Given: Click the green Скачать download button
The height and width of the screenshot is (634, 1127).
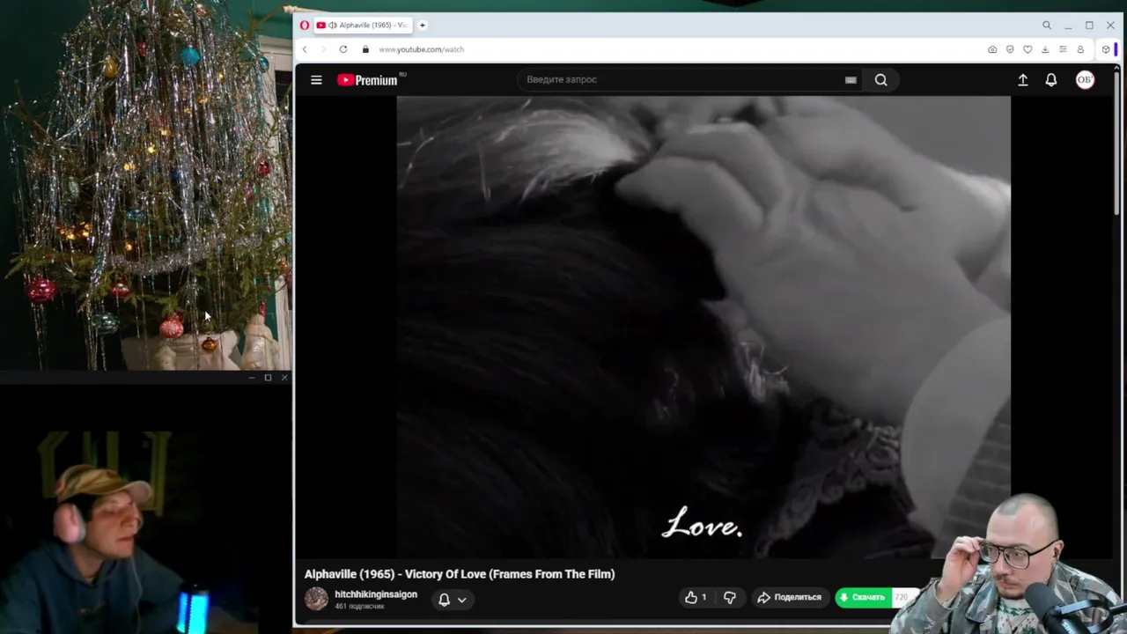Looking at the screenshot, I should 863,597.
